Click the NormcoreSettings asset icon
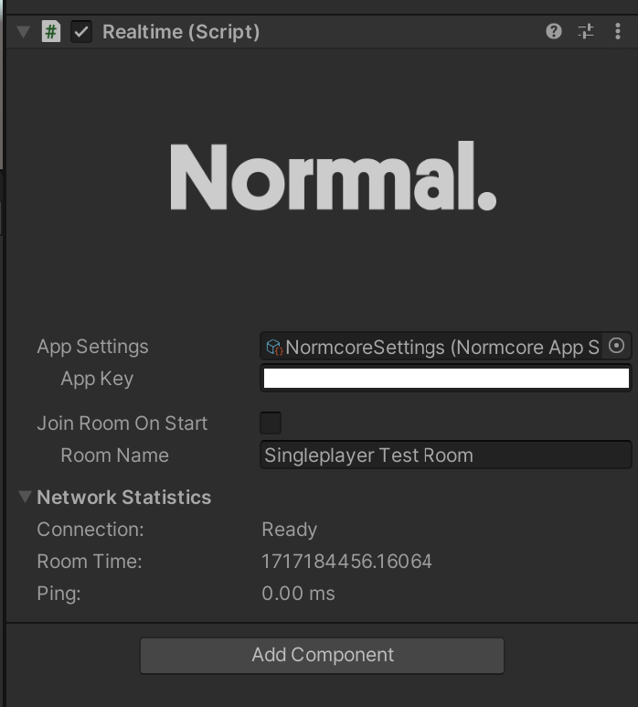The image size is (638, 707). [x=274, y=347]
